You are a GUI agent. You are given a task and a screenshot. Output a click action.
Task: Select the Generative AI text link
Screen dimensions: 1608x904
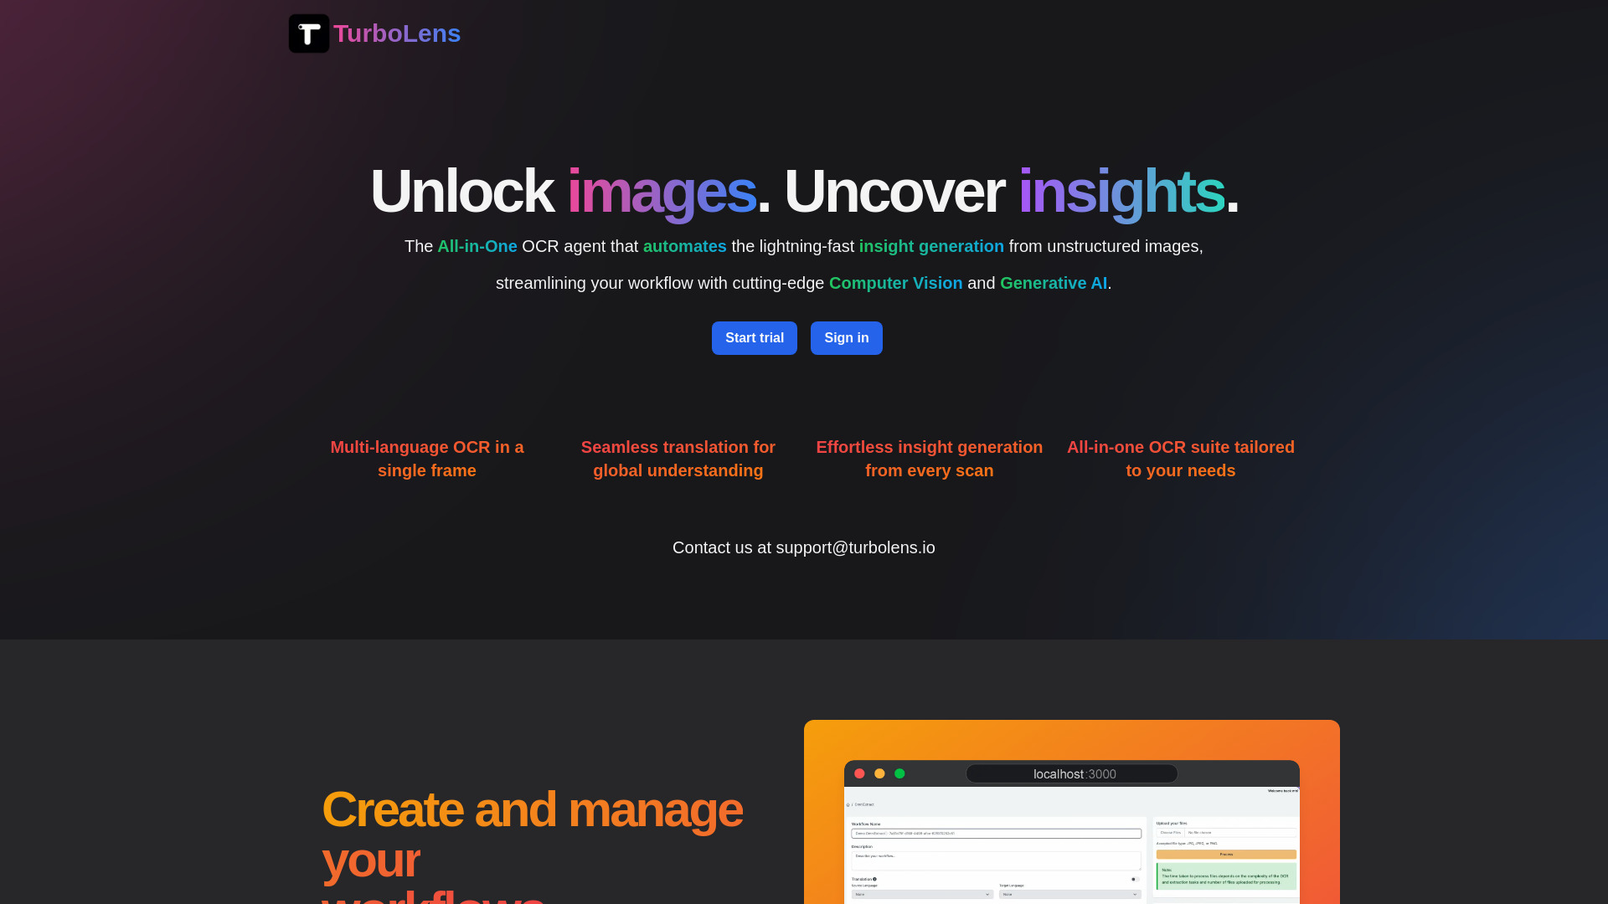coord(1053,283)
